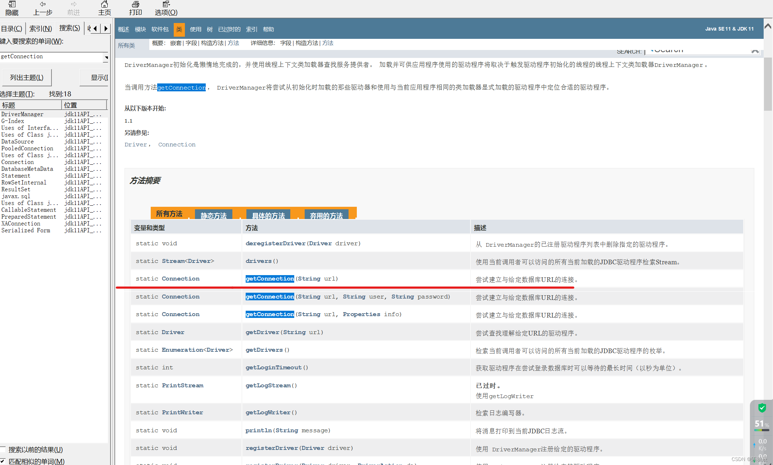Screen dimensions: 773x465
Task: Switch to the 索引(N) tab
Action: coord(41,28)
